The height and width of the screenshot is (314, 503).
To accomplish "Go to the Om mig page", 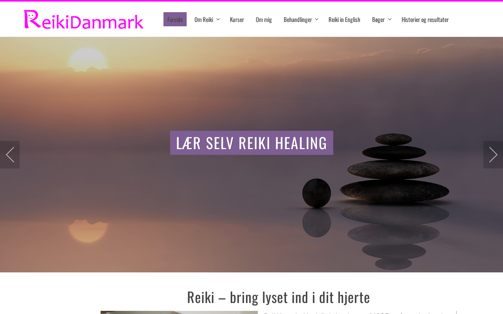I will 264,19.
